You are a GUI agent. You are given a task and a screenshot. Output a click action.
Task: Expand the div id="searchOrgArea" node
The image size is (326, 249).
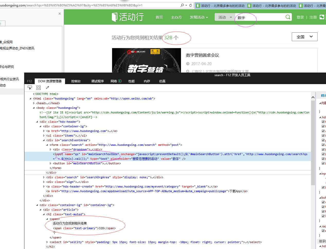click(44, 177)
